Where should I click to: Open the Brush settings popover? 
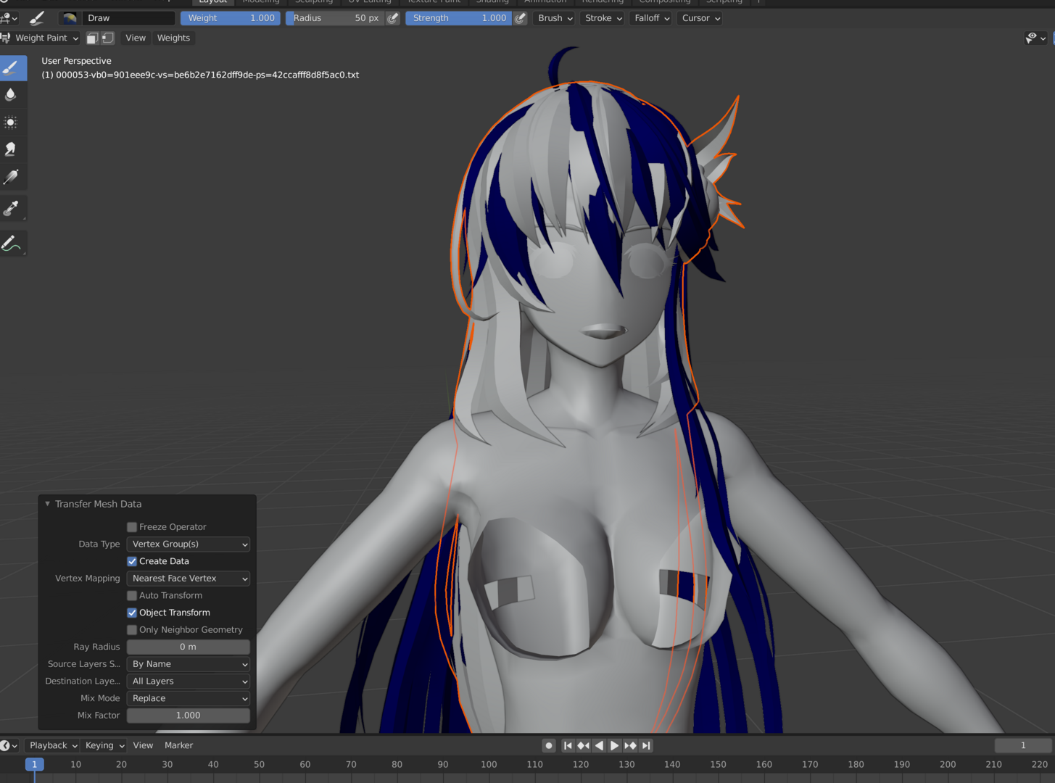555,18
